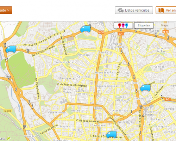The width and height of the screenshot is (176, 141).
Task: Click the 'Hispanoamérica' map label
Action: [107, 86]
